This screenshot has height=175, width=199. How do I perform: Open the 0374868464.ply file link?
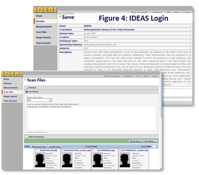[x=106, y=150]
